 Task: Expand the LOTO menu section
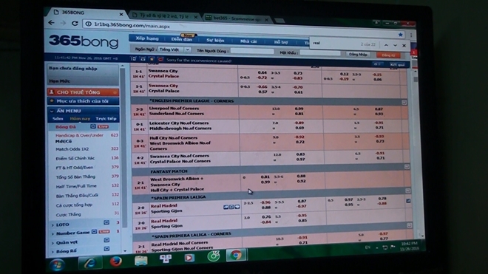pos(62,225)
